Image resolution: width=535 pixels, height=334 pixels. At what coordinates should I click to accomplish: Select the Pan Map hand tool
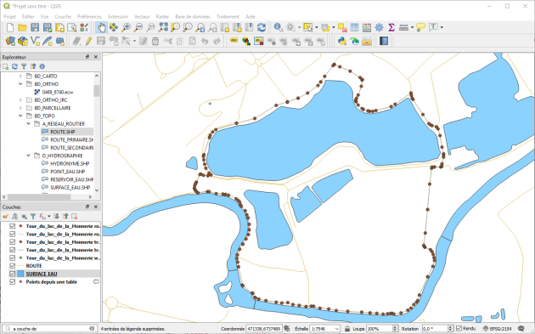(101, 27)
